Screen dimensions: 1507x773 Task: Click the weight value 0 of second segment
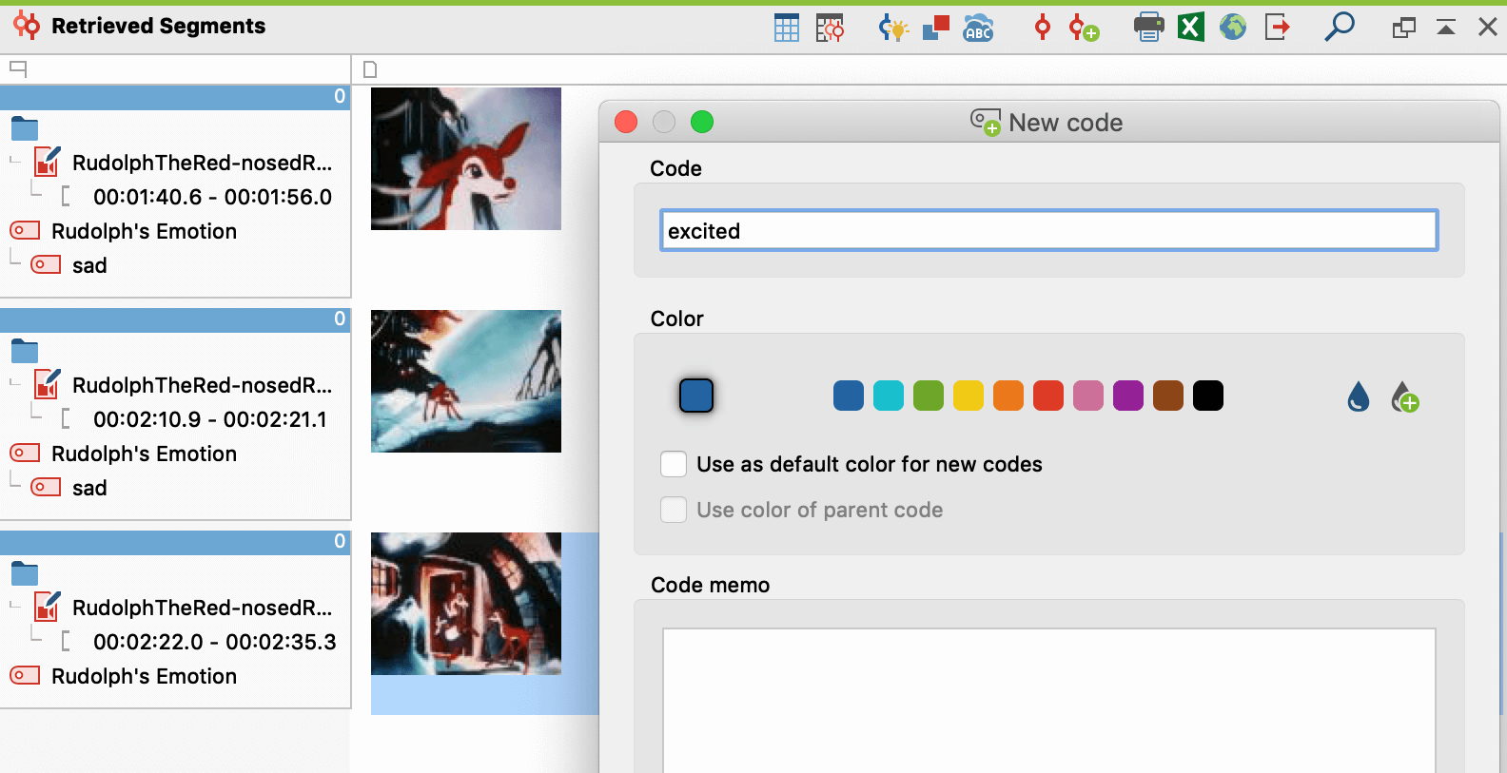[340, 319]
